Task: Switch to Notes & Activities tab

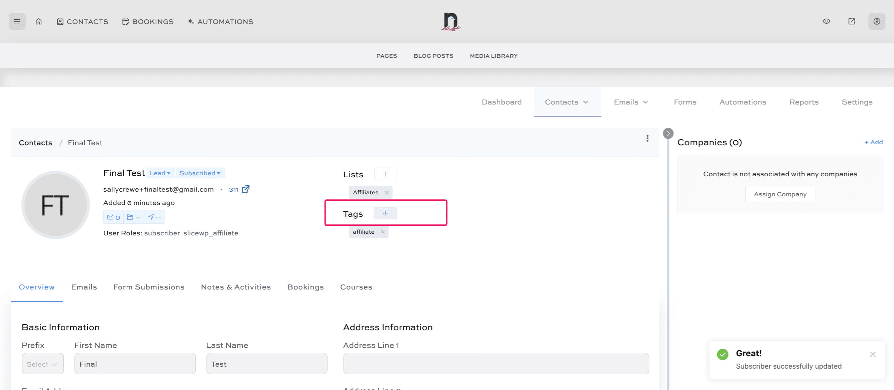Action: pos(236,287)
